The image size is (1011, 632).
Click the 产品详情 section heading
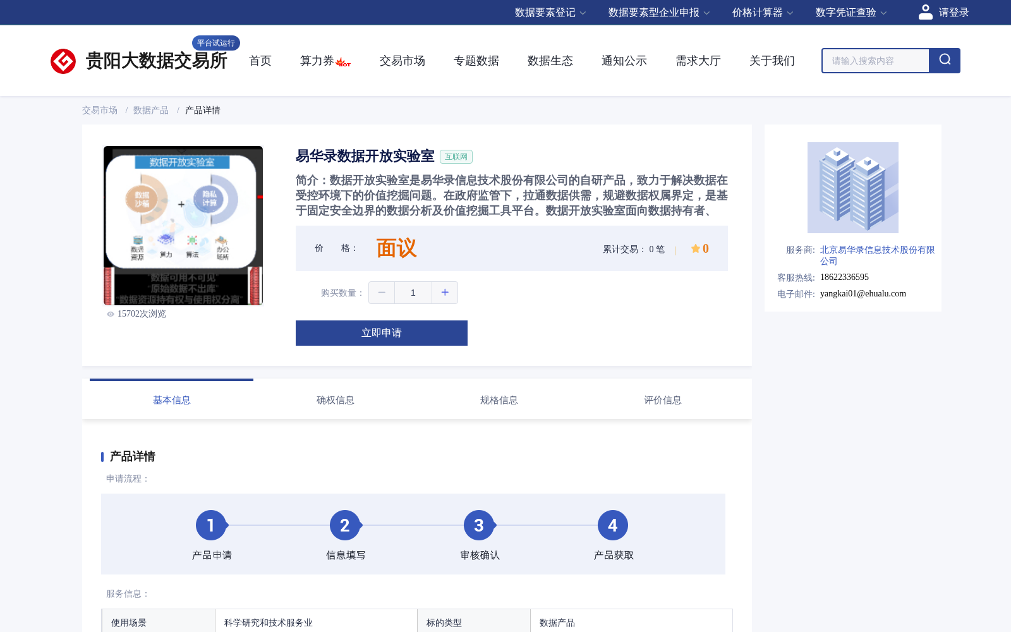tap(133, 456)
